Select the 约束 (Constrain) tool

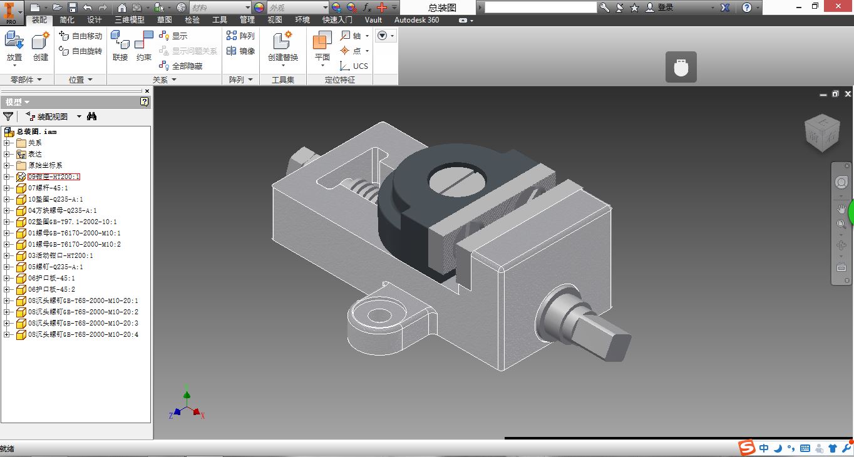click(143, 46)
